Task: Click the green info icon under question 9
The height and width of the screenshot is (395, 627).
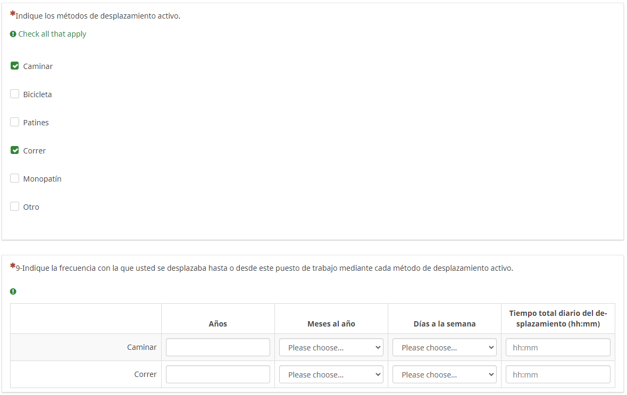Action: click(x=13, y=291)
